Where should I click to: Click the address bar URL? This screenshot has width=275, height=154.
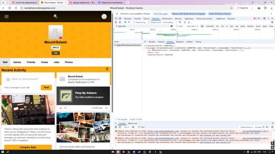coord(40,8)
